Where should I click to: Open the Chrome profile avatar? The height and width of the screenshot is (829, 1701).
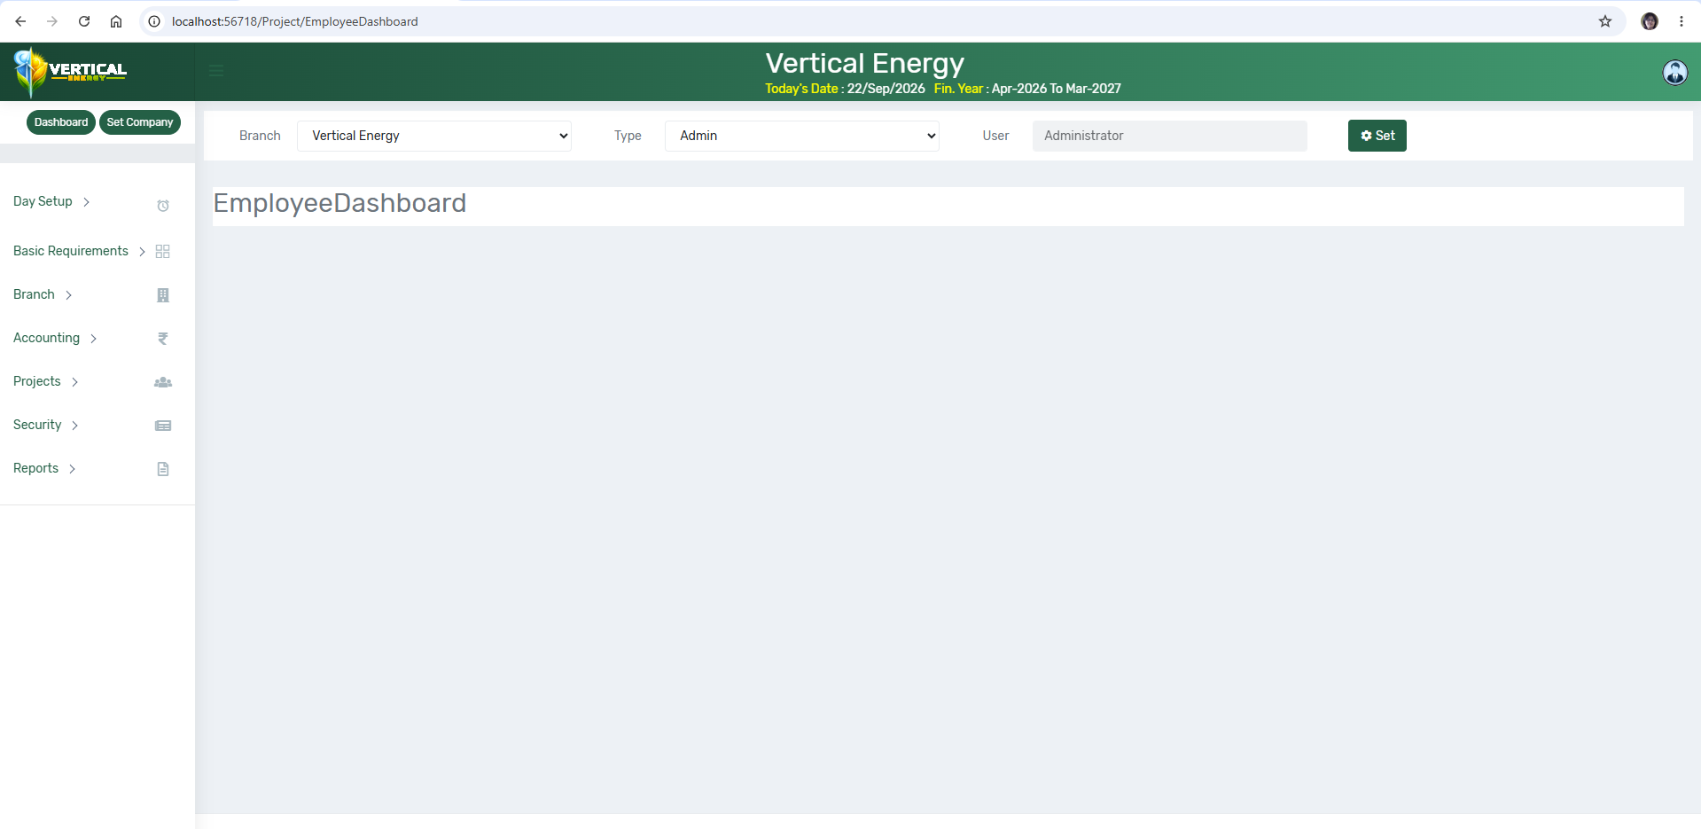(x=1650, y=21)
